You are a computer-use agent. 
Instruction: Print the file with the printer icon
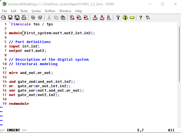(24, 18)
